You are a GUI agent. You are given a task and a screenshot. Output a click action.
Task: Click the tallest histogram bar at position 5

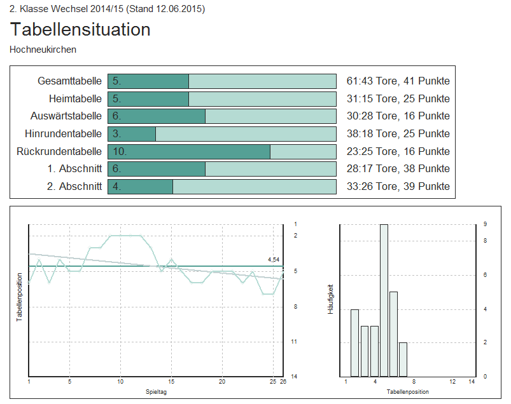tap(384, 300)
